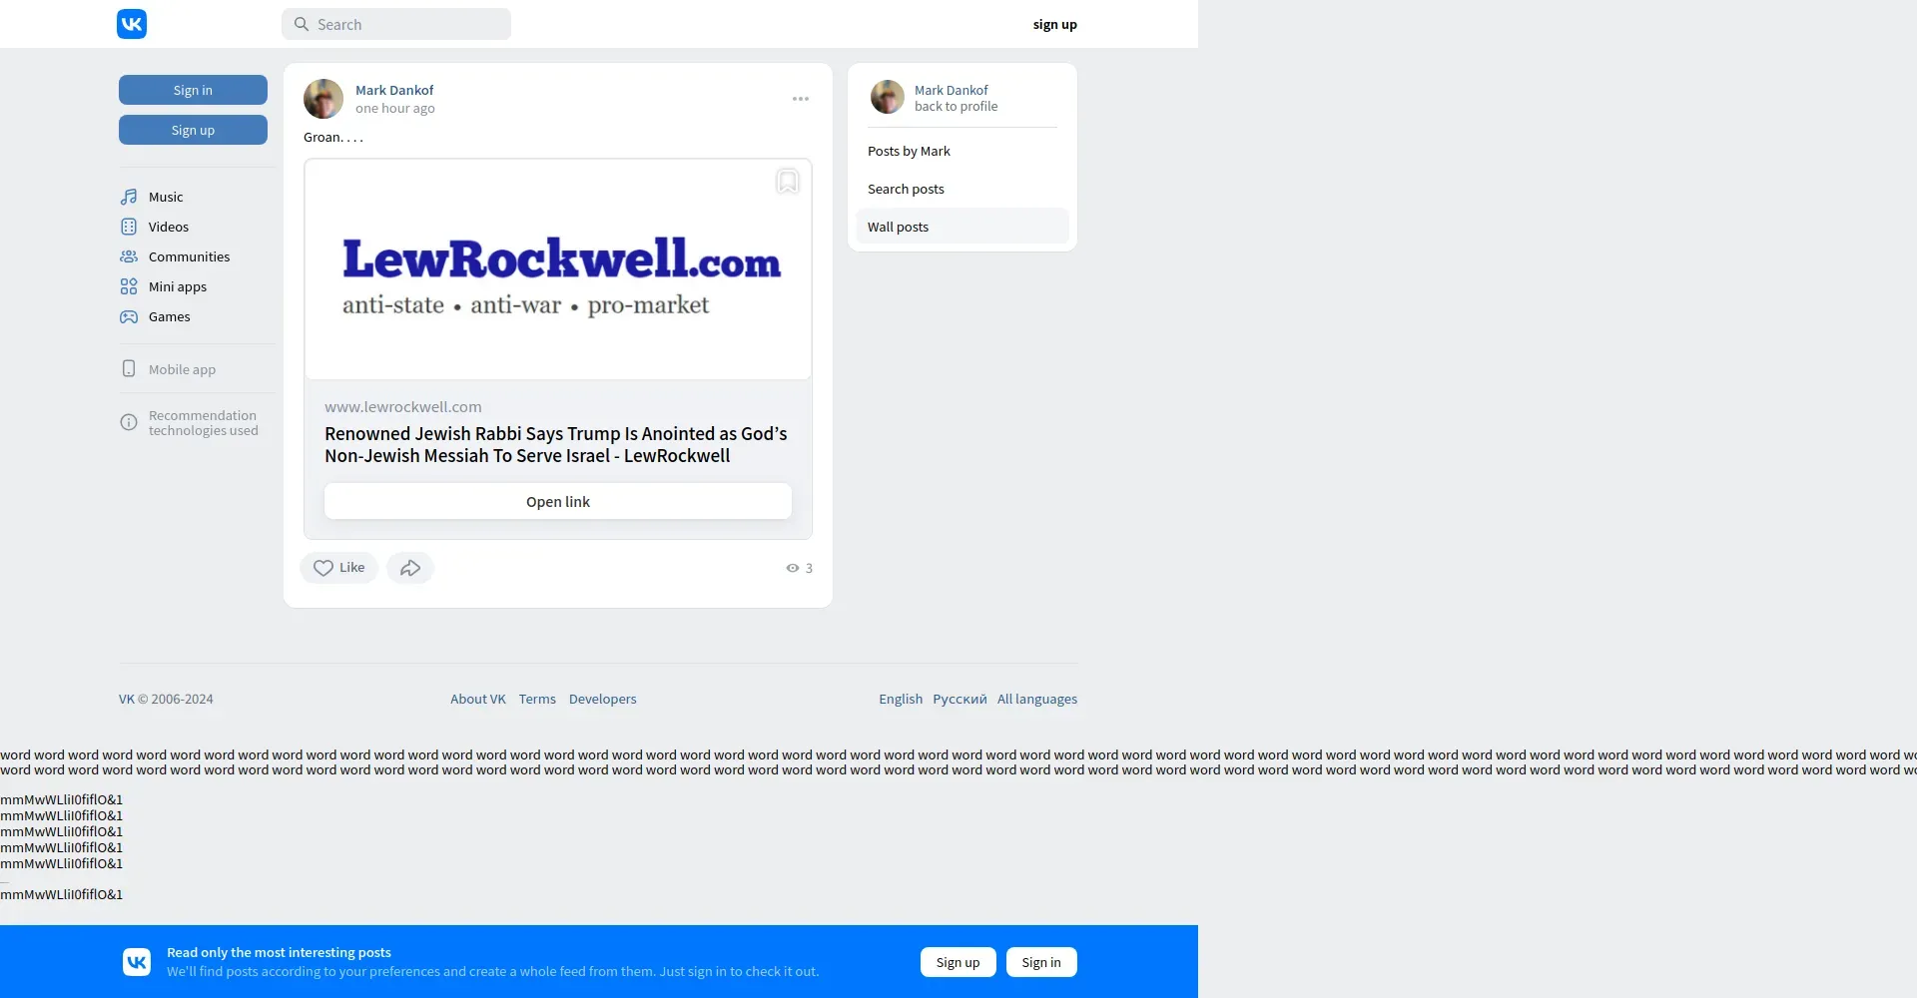Click the top-right sign up link
1917x998 pixels.
coord(1054,24)
